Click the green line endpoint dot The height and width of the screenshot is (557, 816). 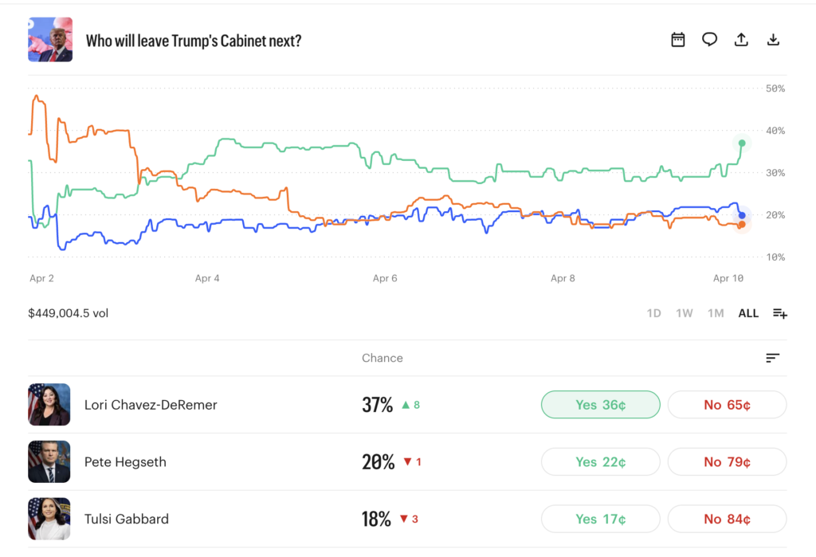(742, 143)
